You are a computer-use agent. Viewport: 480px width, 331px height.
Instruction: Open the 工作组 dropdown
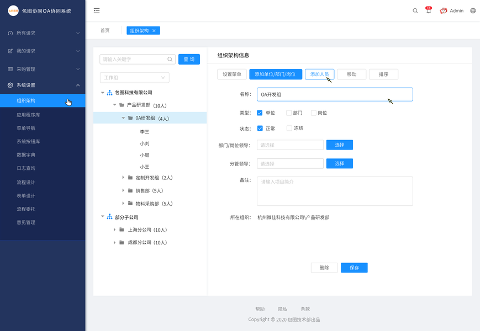(x=135, y=78)
